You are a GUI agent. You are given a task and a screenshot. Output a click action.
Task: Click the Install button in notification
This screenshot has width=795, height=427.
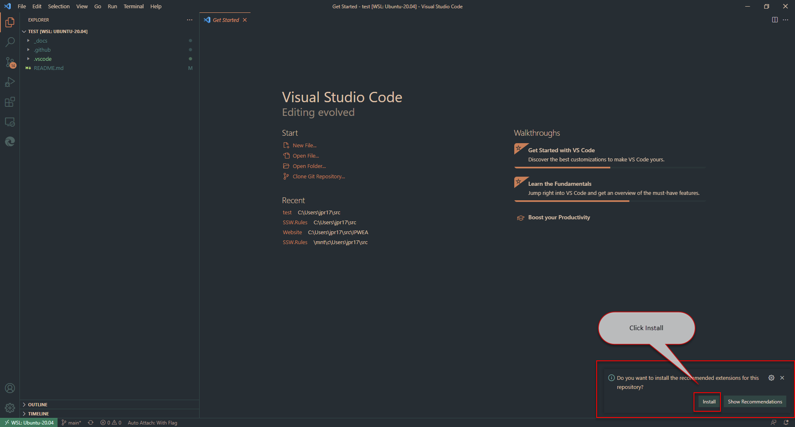click(x=709, y=401)
